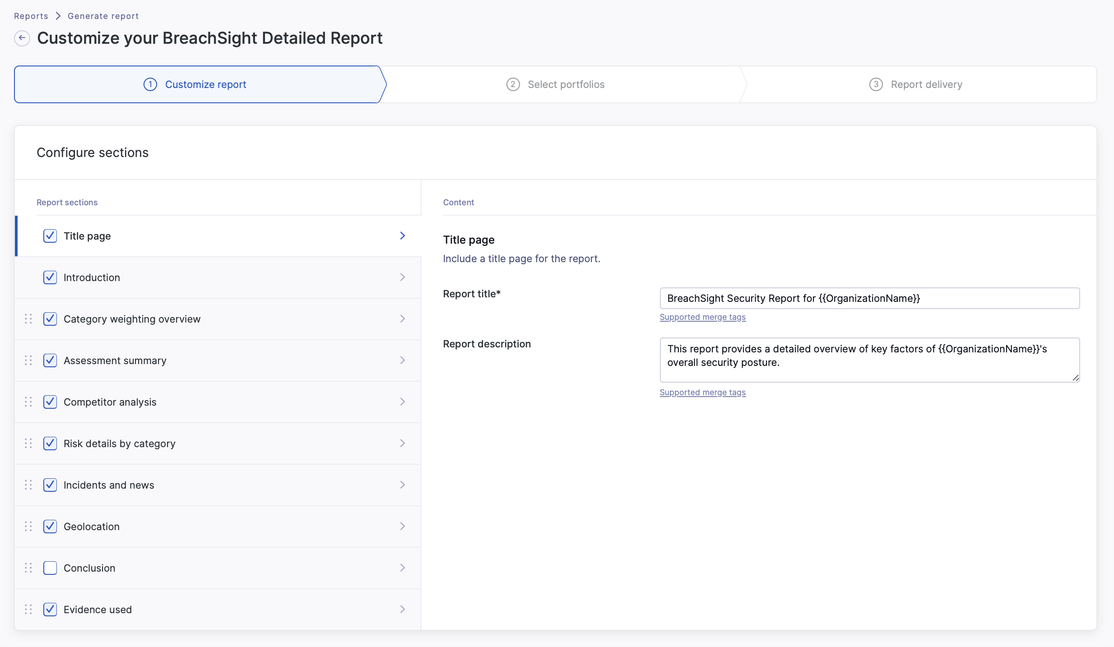Click the Report description text area
Screen dimensions: 1114x647
click(869, 360)
